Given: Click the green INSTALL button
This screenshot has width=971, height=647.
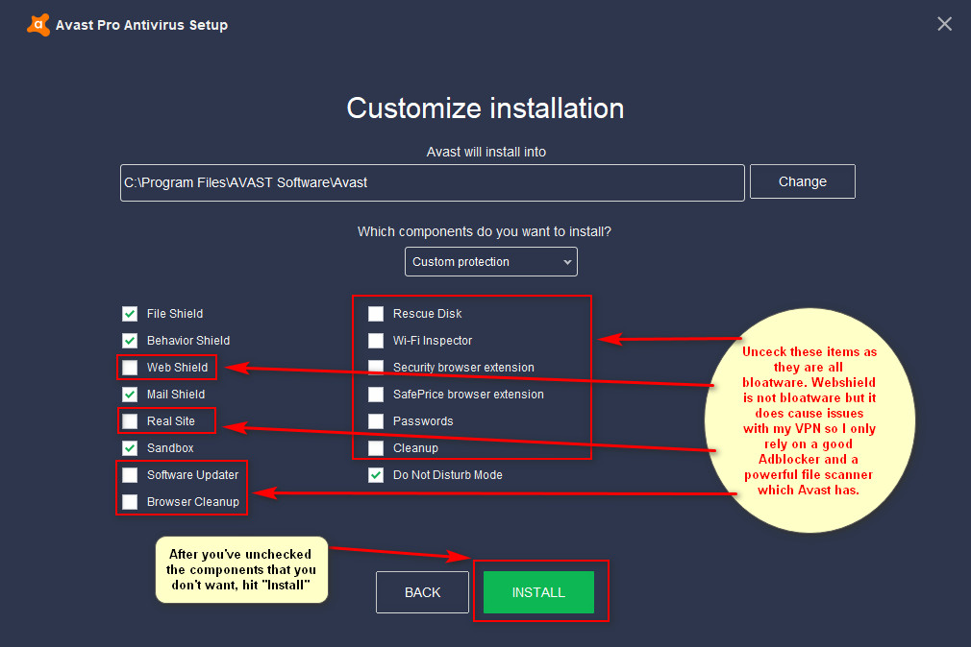Looking at the screenshot, I should [538, 592].
